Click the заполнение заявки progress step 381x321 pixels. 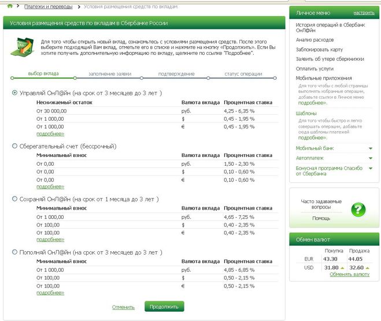(x=110, y=74)
